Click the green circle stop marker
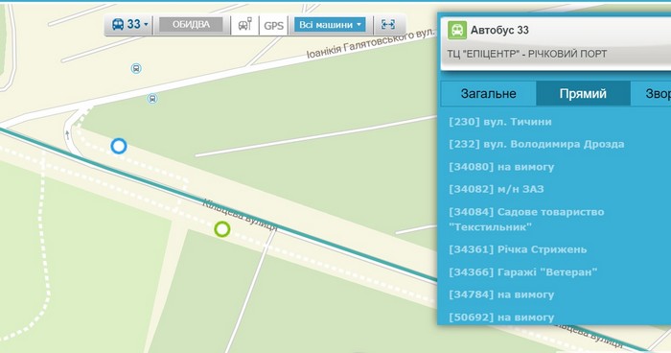671x353 pixels. click(x=222, y=229)
